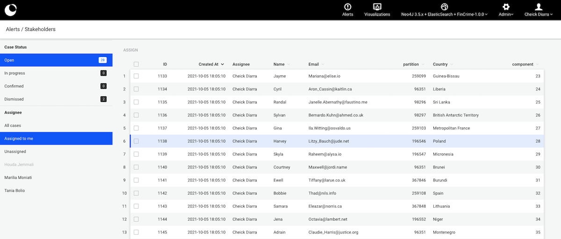Check the box for alert ID 1133
Image resolution: width=561 pixels, height=239 pixels.
pos(136,76)
